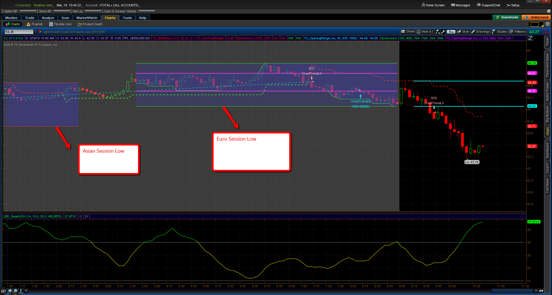552x295 pixels.
Task: Click the gear settings icon top right
Action: click(549, 11)
